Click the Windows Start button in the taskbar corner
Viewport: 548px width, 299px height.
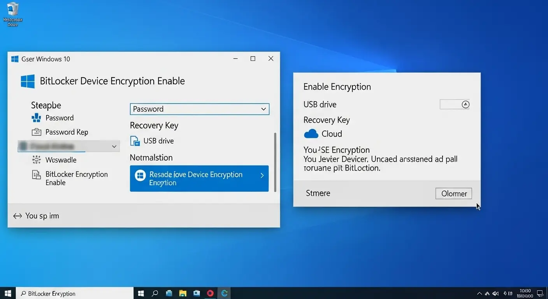[x=8, y=293]
